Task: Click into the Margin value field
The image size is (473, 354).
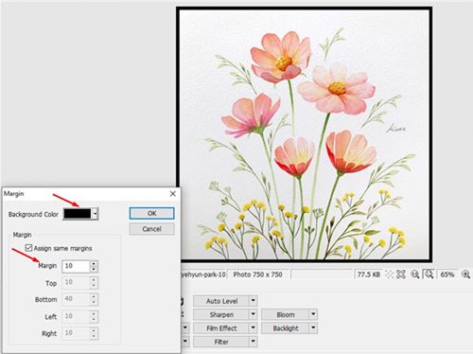Action: (77, 266)
